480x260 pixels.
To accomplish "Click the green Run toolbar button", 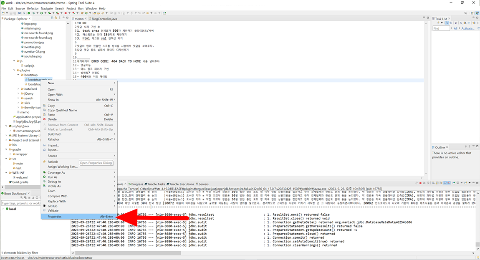I will pos(42,13).
